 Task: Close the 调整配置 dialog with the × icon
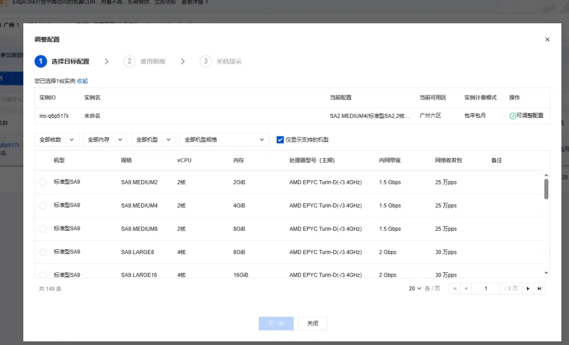click(547, 39)
